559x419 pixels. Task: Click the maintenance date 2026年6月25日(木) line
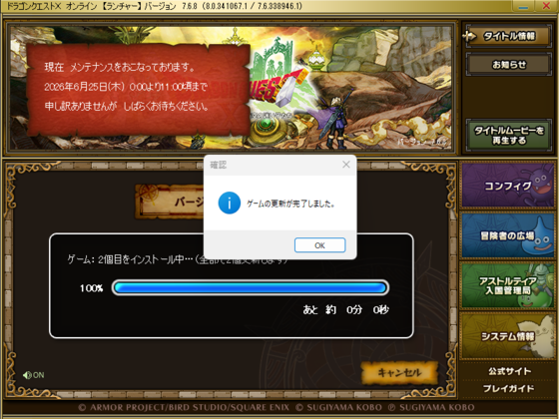coord(126,87)
